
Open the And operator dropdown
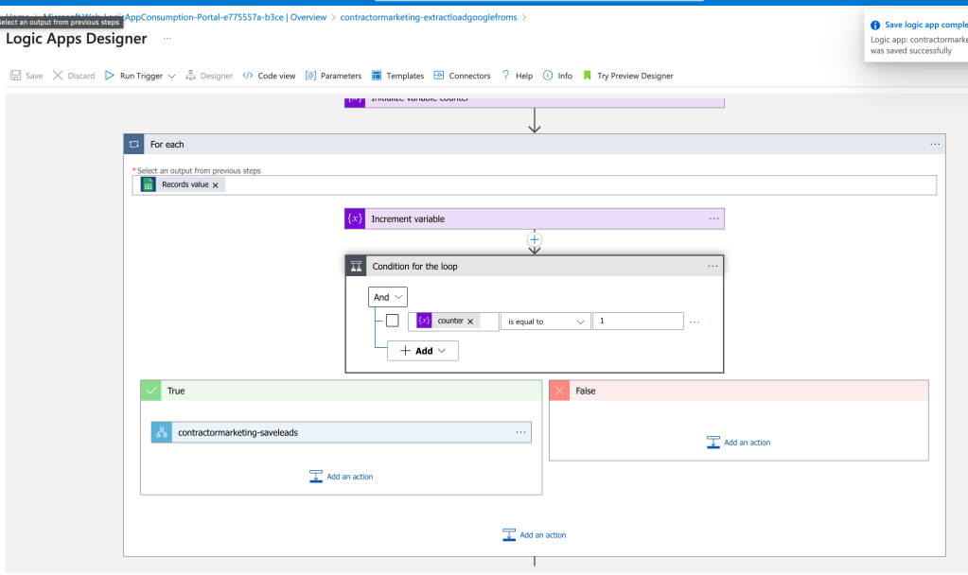click(x=388, y=297)
